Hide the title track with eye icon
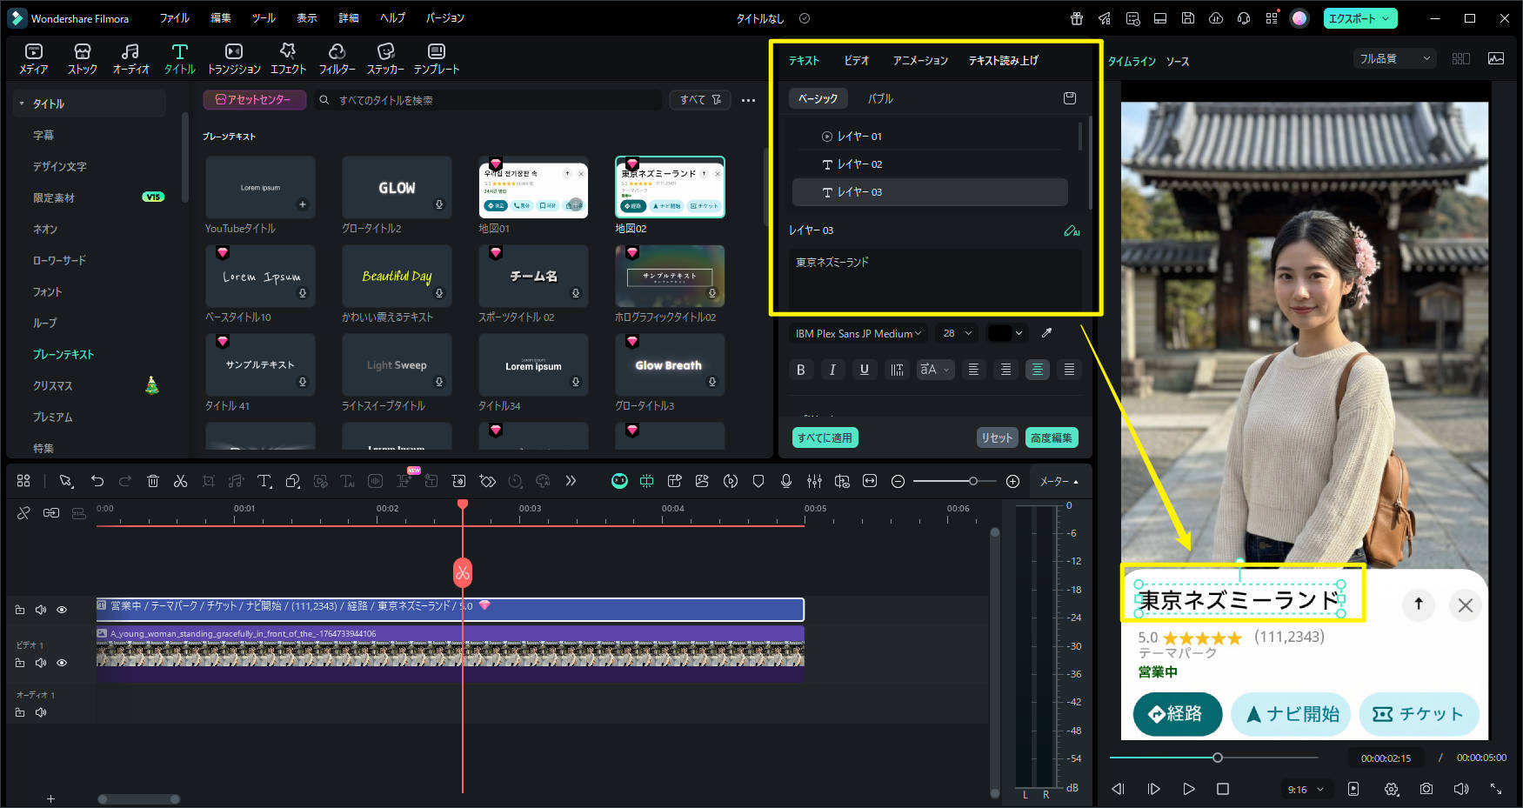The height and width of the screenshot is (808, 1523). 62,610
